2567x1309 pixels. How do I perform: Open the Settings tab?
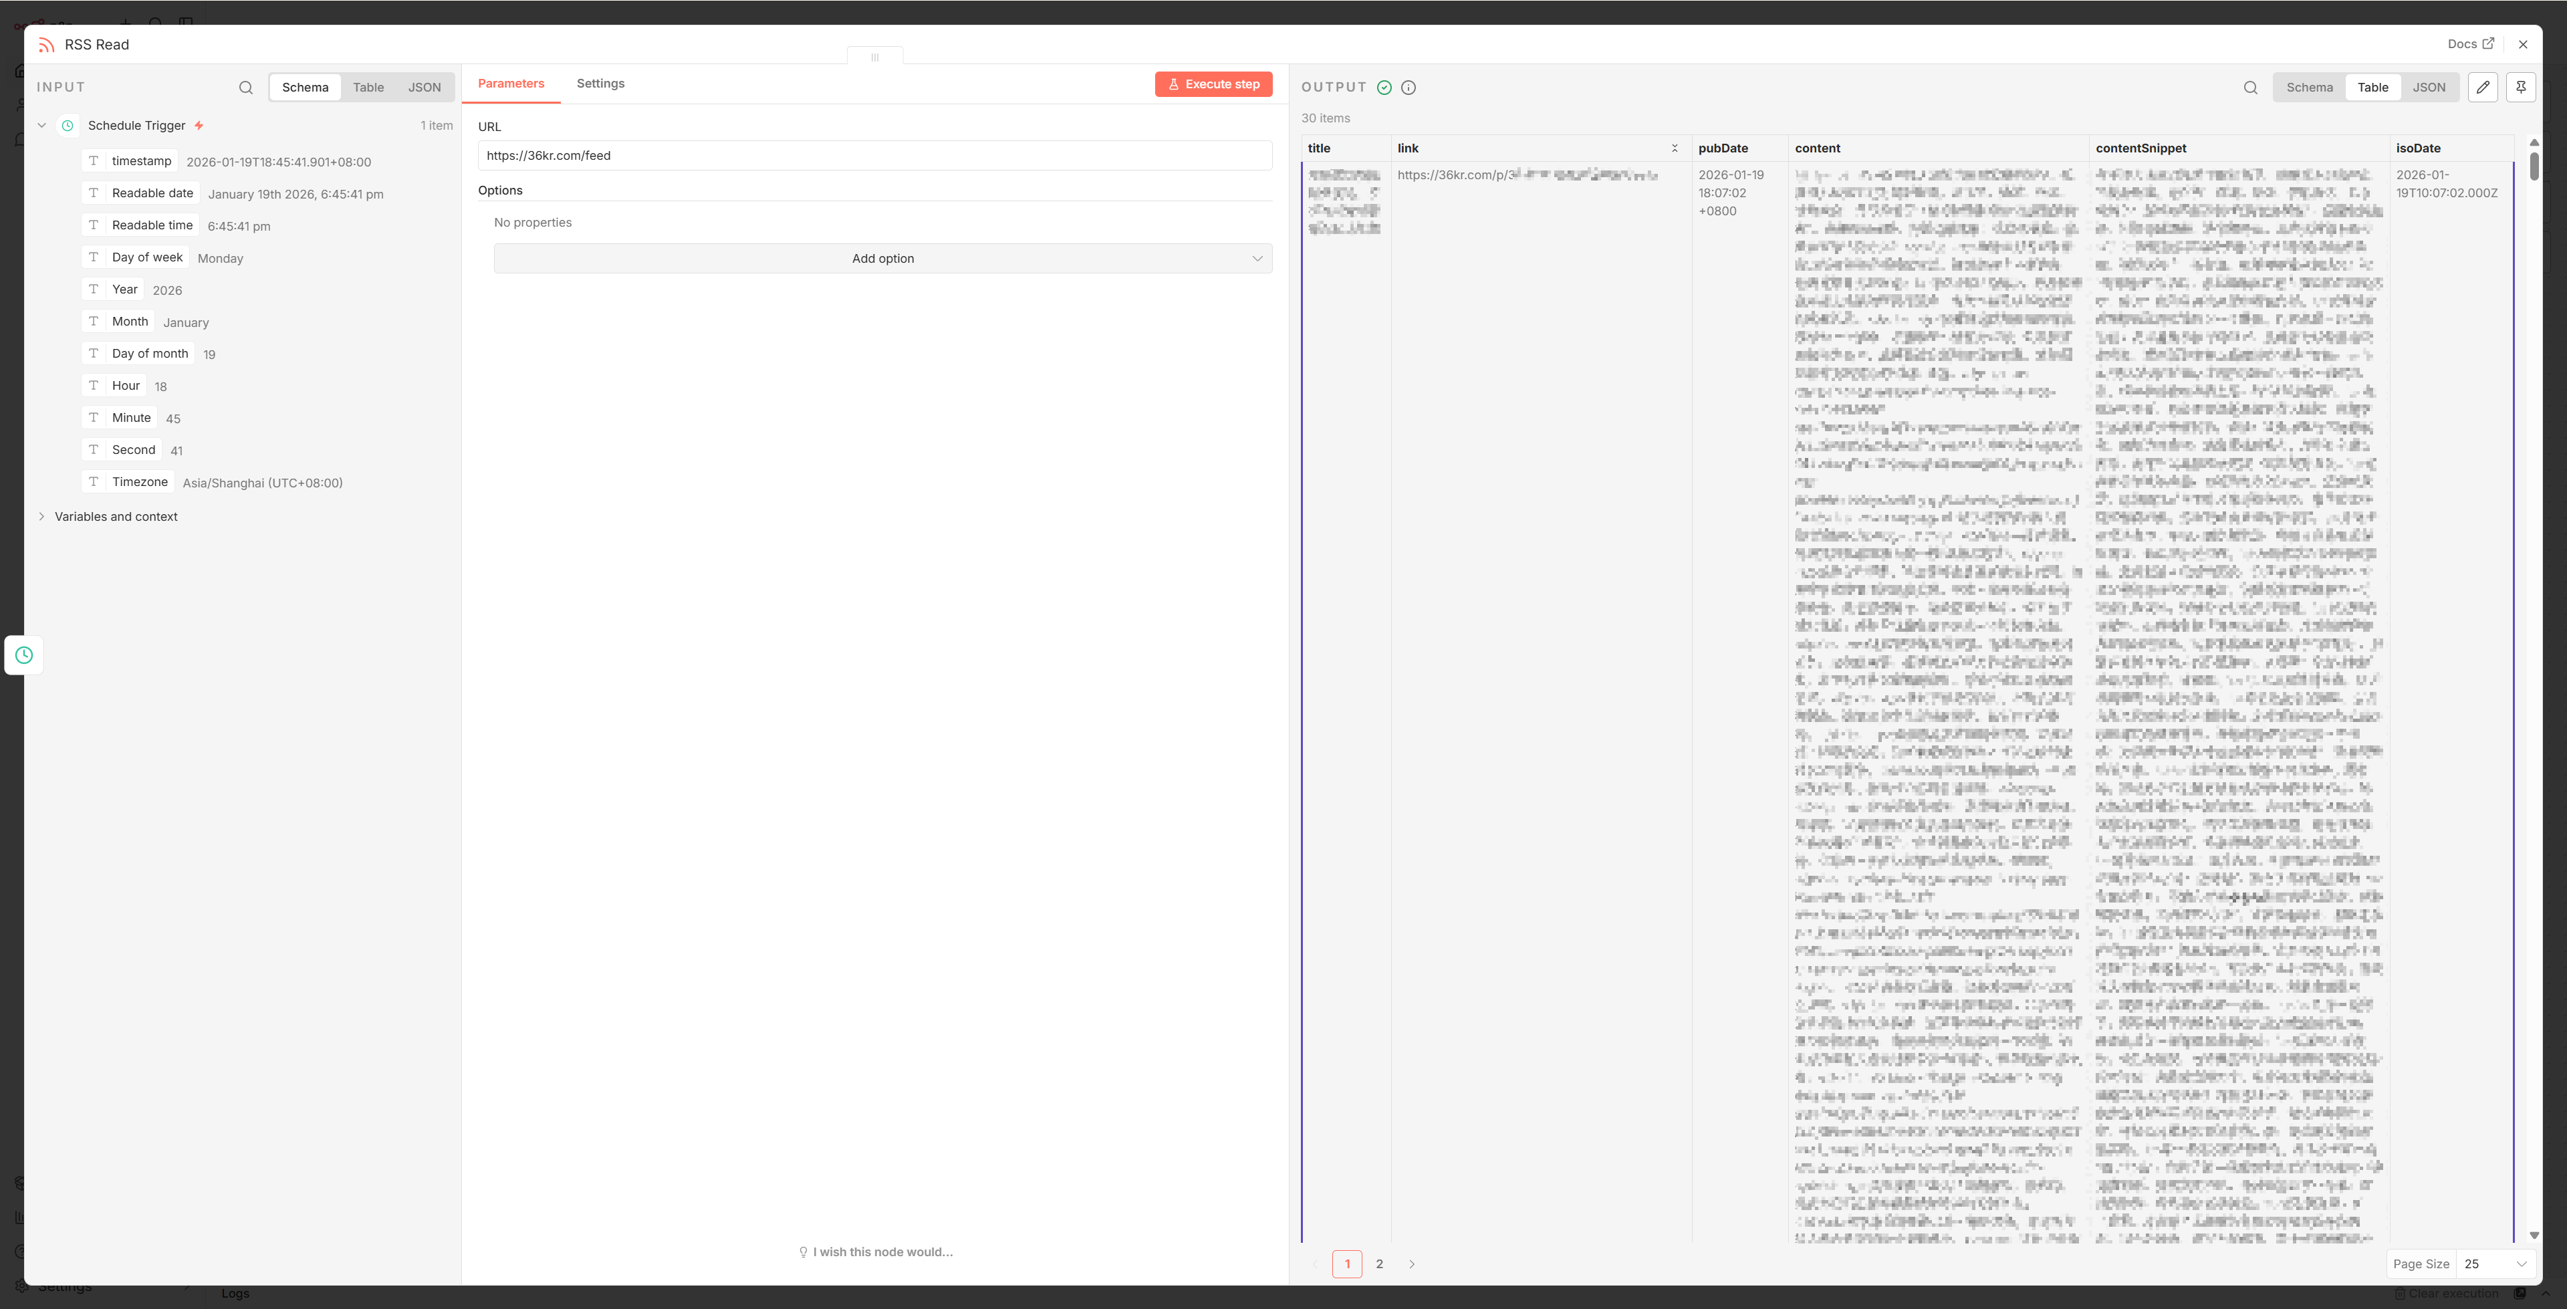coord(600,84)
